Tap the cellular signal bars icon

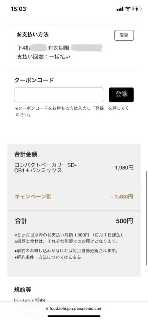(120, 9)
